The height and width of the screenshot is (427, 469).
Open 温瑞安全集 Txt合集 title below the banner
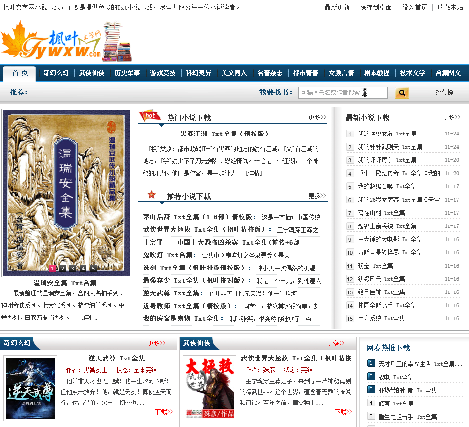click(65, 283)
